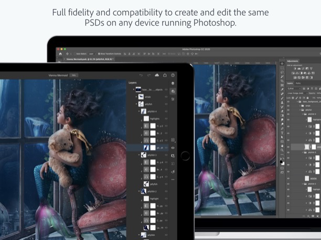Viewport: 321px width, 240px height.
Task: Tap the undo arrow on the iPad
Action: click(x=141, y=75)
